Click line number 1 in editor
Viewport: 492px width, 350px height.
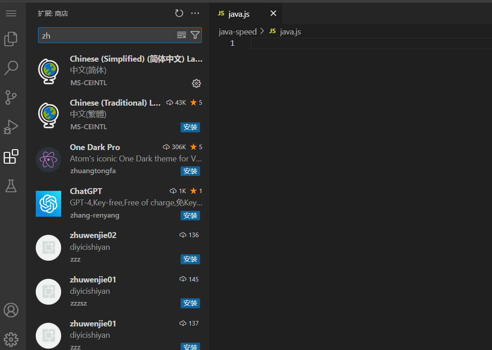(232, 43)
